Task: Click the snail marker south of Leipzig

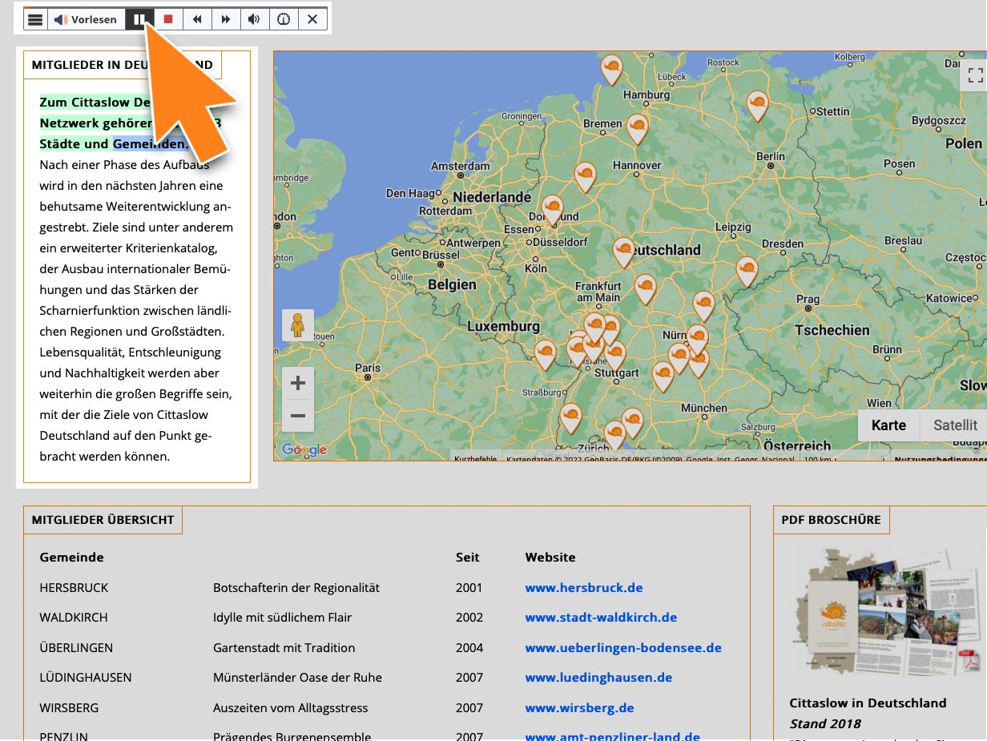Action: point(747,272)
